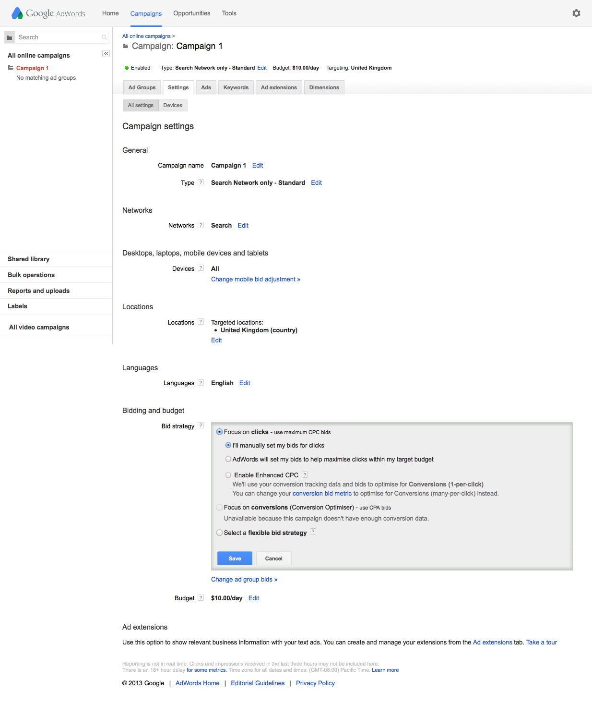Open the Ad extensions tab link in text

coord(493,642)
